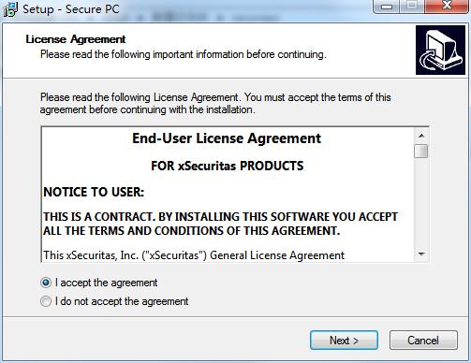
Task: Click the "License Agreement" header title
Action: 76,39
